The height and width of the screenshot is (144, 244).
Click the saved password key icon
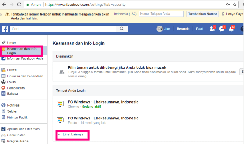coord(228,5)
